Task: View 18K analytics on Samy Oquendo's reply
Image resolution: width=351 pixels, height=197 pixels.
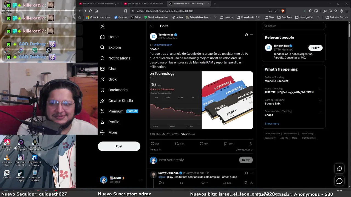Action: click(x=227, y=183)
